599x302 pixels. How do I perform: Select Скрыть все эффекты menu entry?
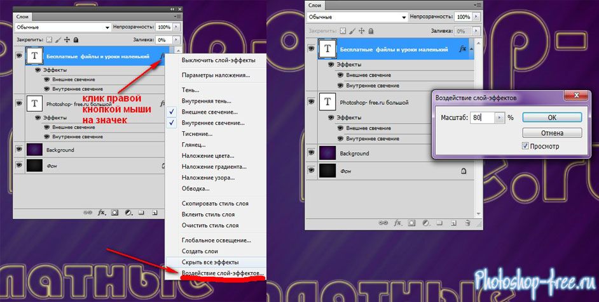pos(210,262)
